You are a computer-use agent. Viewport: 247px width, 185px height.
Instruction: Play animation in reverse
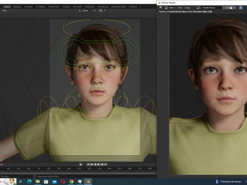(x=95, y=164)
